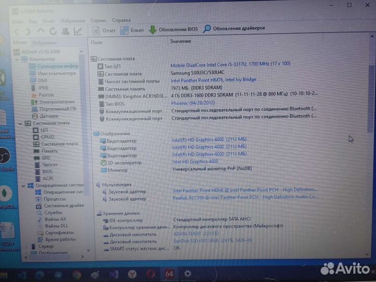Select Электропитание tree item
Image resolution: width=376 pixels, height=282 pixels.
(x=53, y=102)
